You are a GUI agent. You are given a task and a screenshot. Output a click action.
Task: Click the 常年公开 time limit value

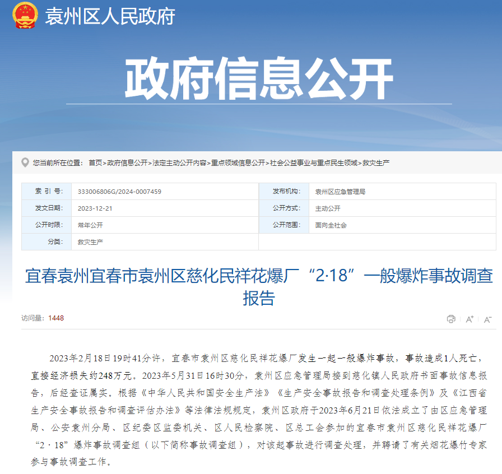(90, 225)
